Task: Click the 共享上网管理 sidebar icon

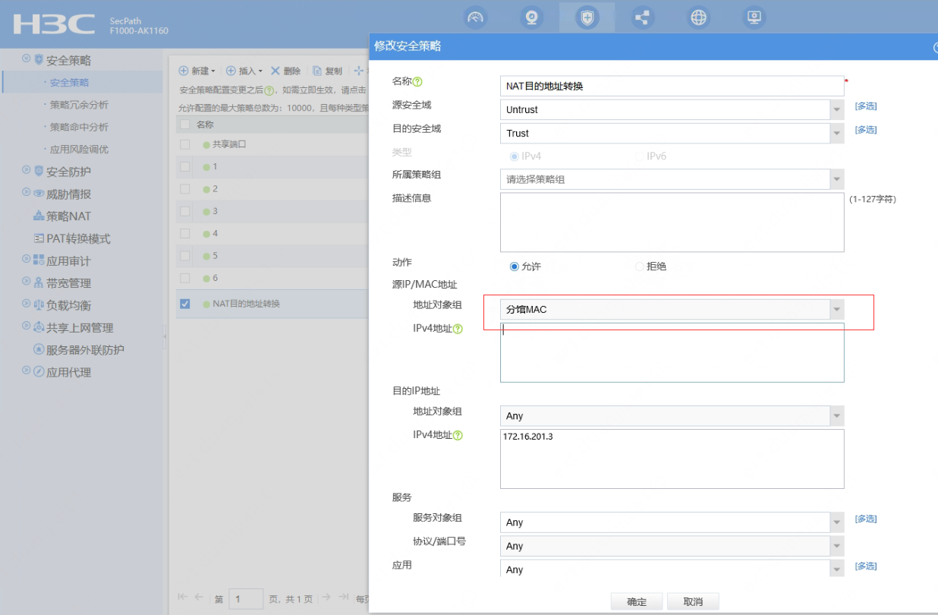Action: pos(39,327)
